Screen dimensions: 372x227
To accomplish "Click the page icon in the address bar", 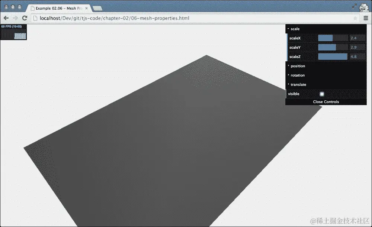I will pyautogui.click(x=35, y=18).
